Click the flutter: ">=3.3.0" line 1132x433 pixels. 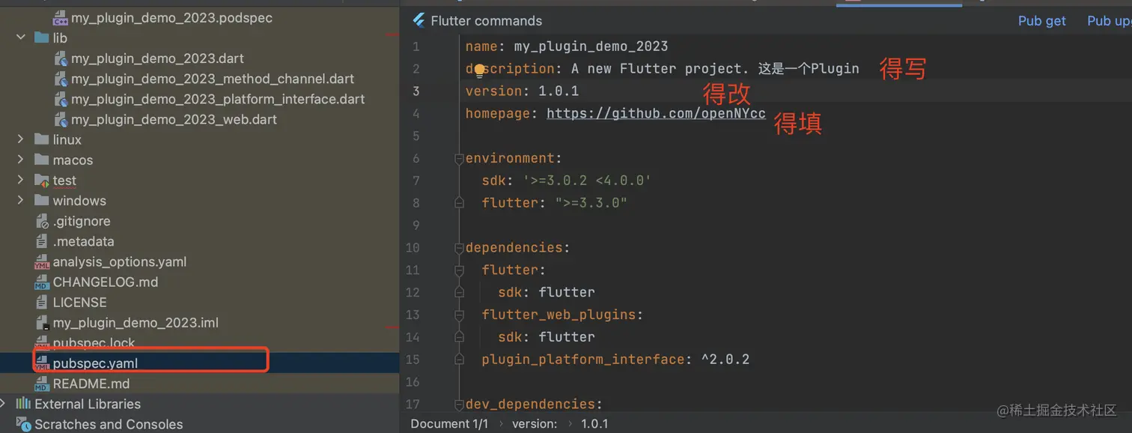coord(555,203)
